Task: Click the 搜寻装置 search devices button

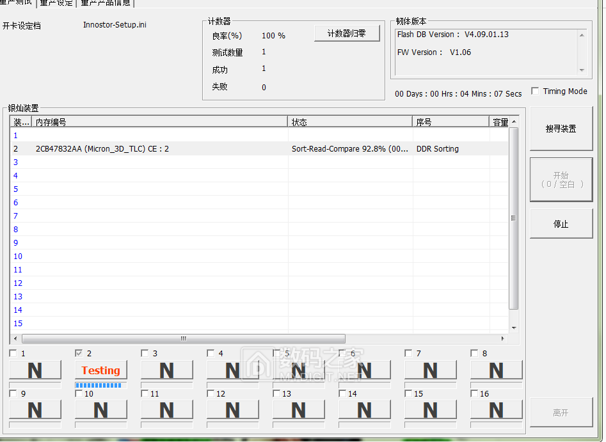Action: click(x=561, y=129)
